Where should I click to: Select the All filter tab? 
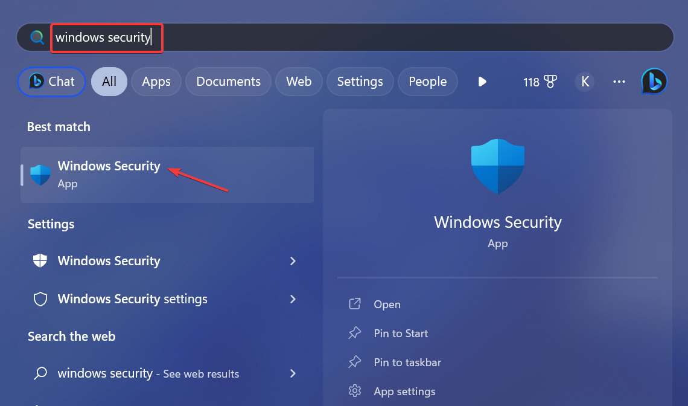[109, 82]
